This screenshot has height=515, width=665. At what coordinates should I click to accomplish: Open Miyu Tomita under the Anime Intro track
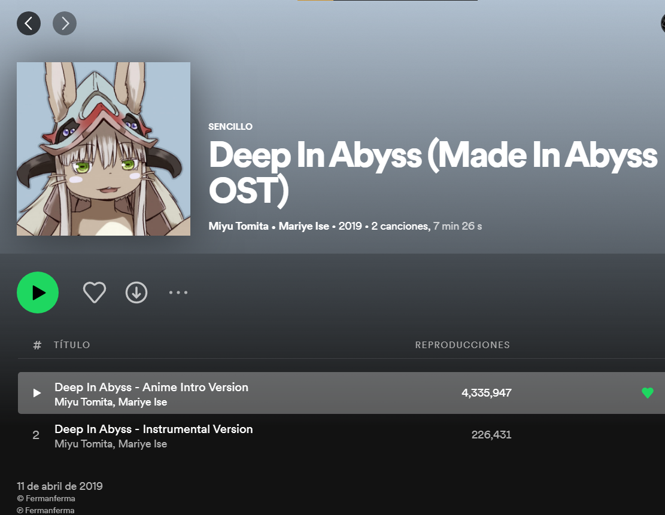tap(84, 402)
